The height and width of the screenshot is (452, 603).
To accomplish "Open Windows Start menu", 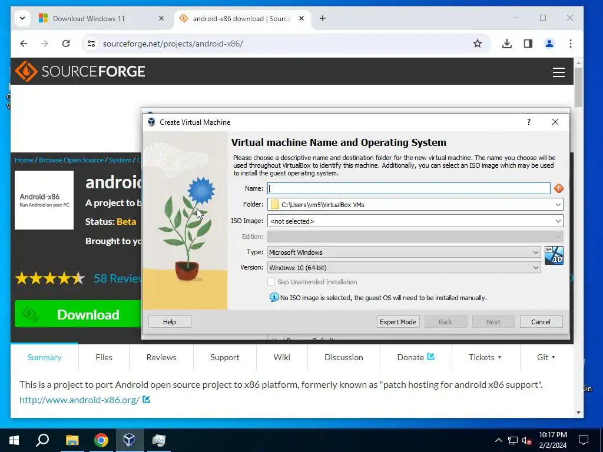I will [14, 440].
